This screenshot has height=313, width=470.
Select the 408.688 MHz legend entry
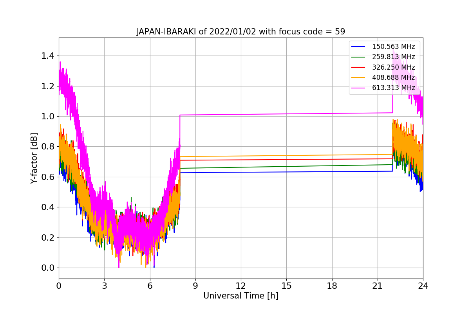coord(383,77)
